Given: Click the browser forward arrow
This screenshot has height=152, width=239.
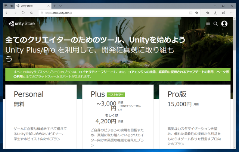Looking at the screenshot, I should [x=15, y=13].
